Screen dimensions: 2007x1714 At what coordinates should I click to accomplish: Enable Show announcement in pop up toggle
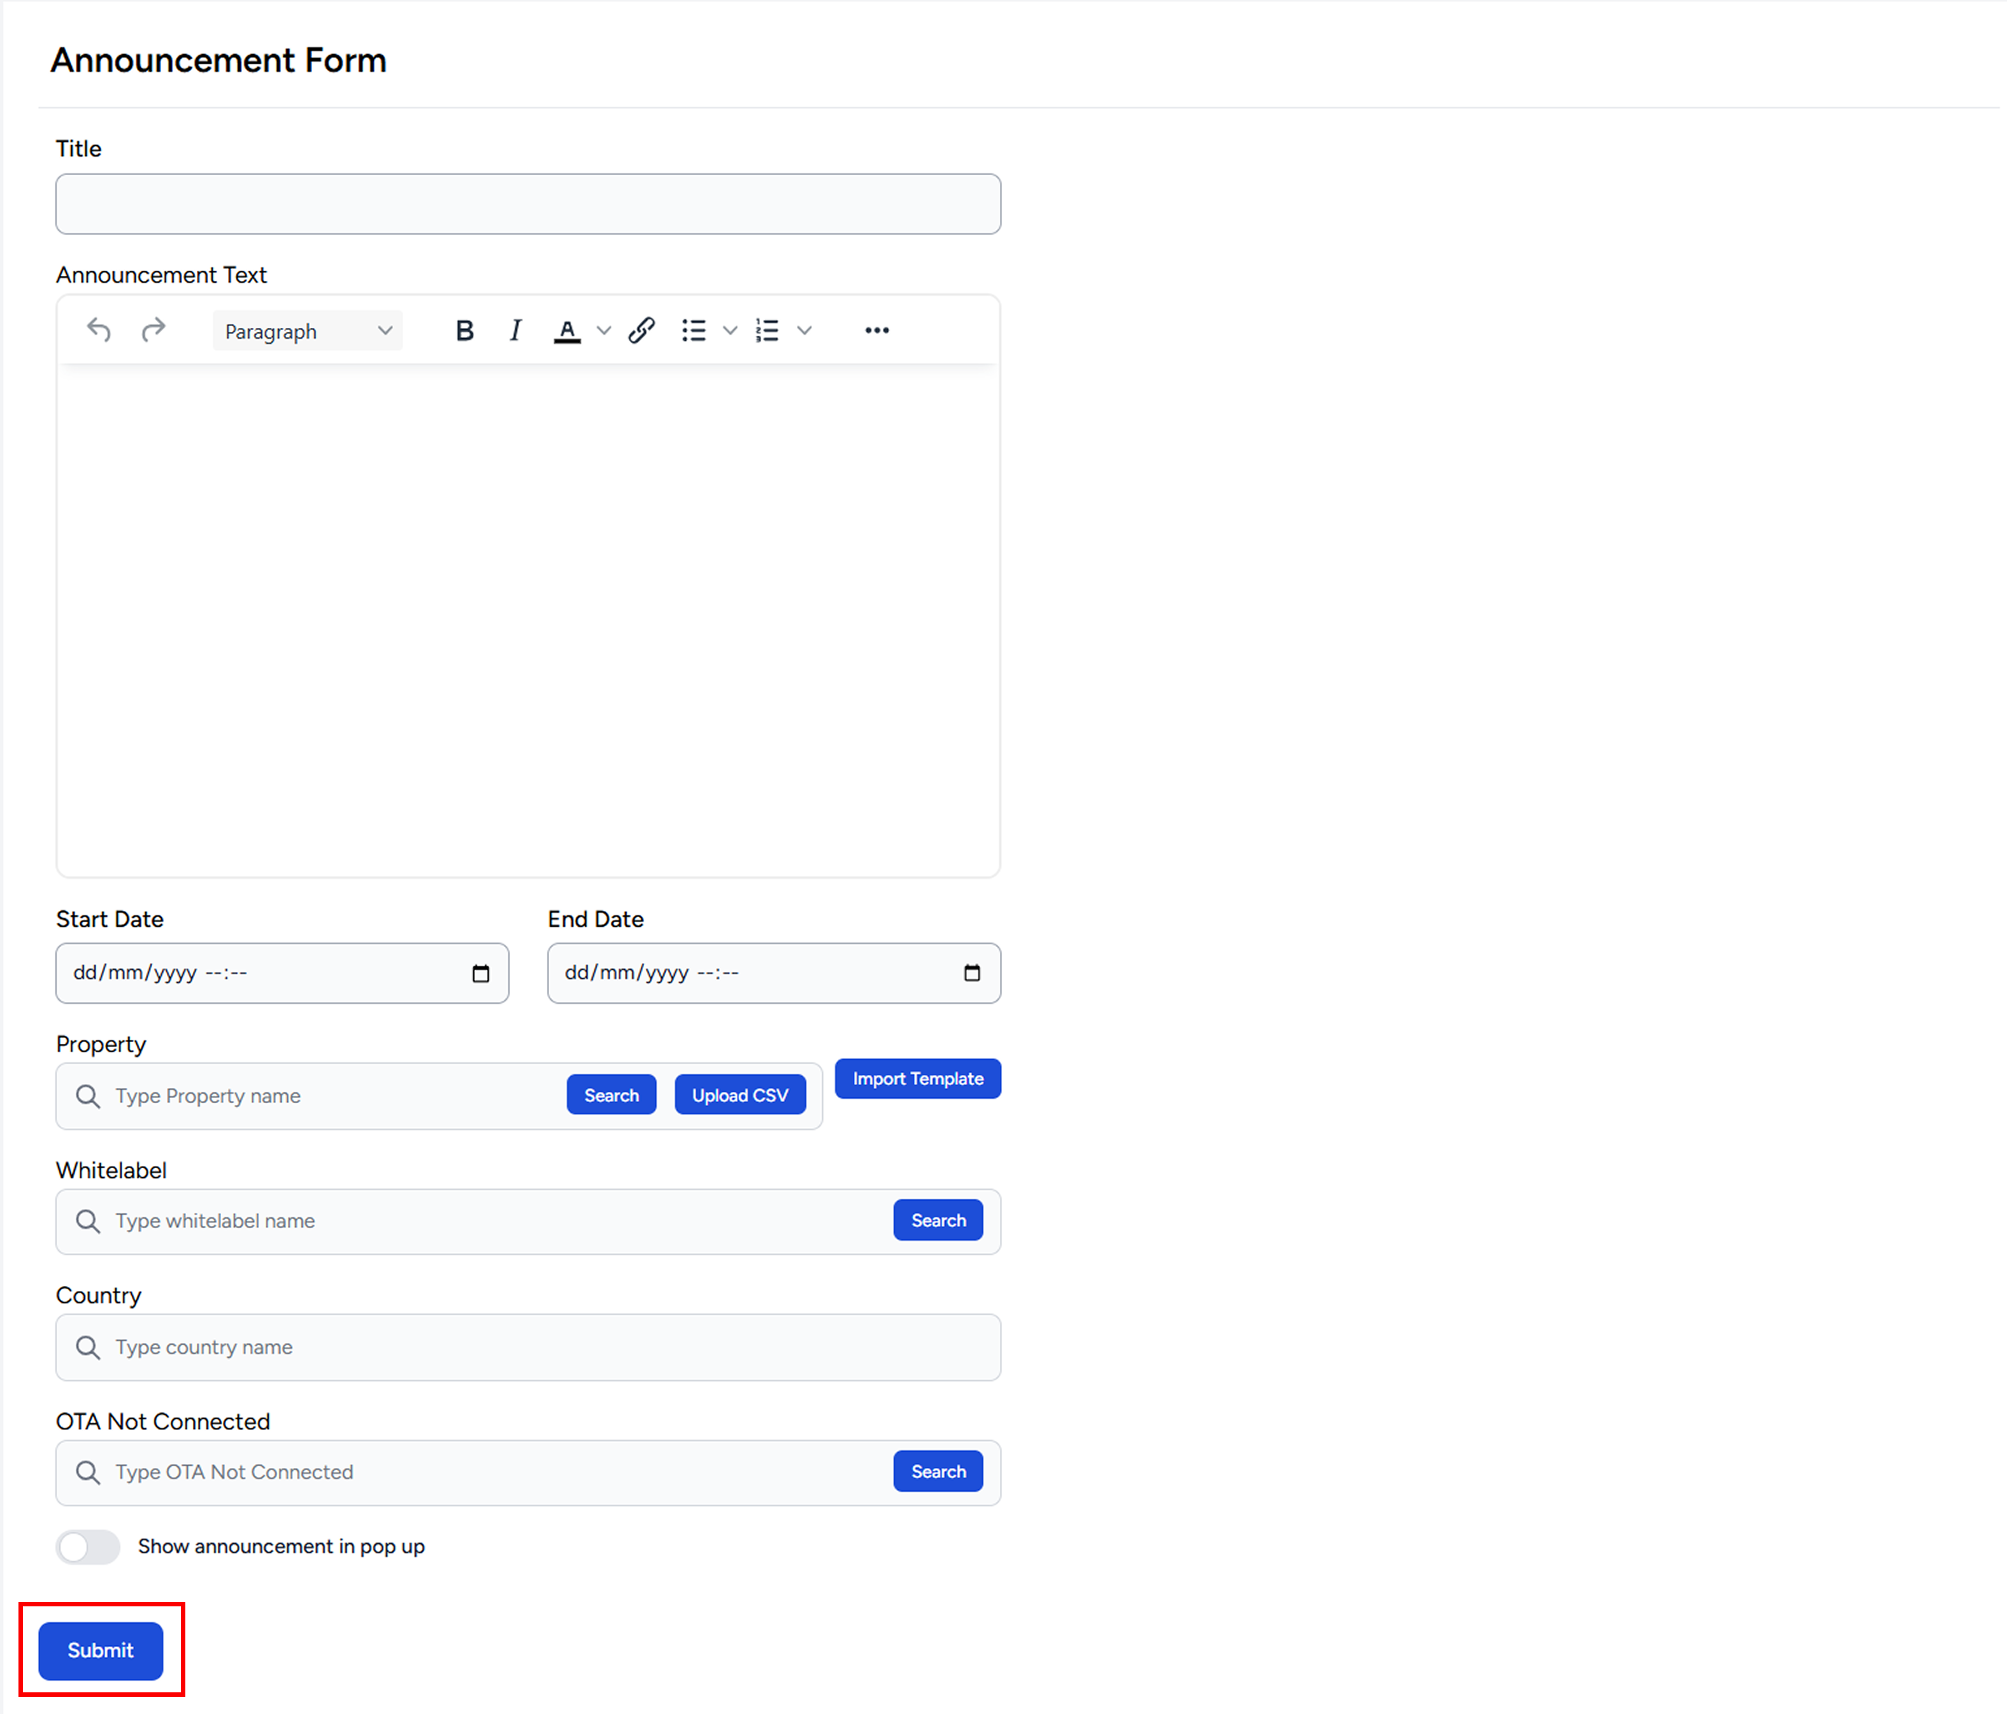pos(88,1546)
